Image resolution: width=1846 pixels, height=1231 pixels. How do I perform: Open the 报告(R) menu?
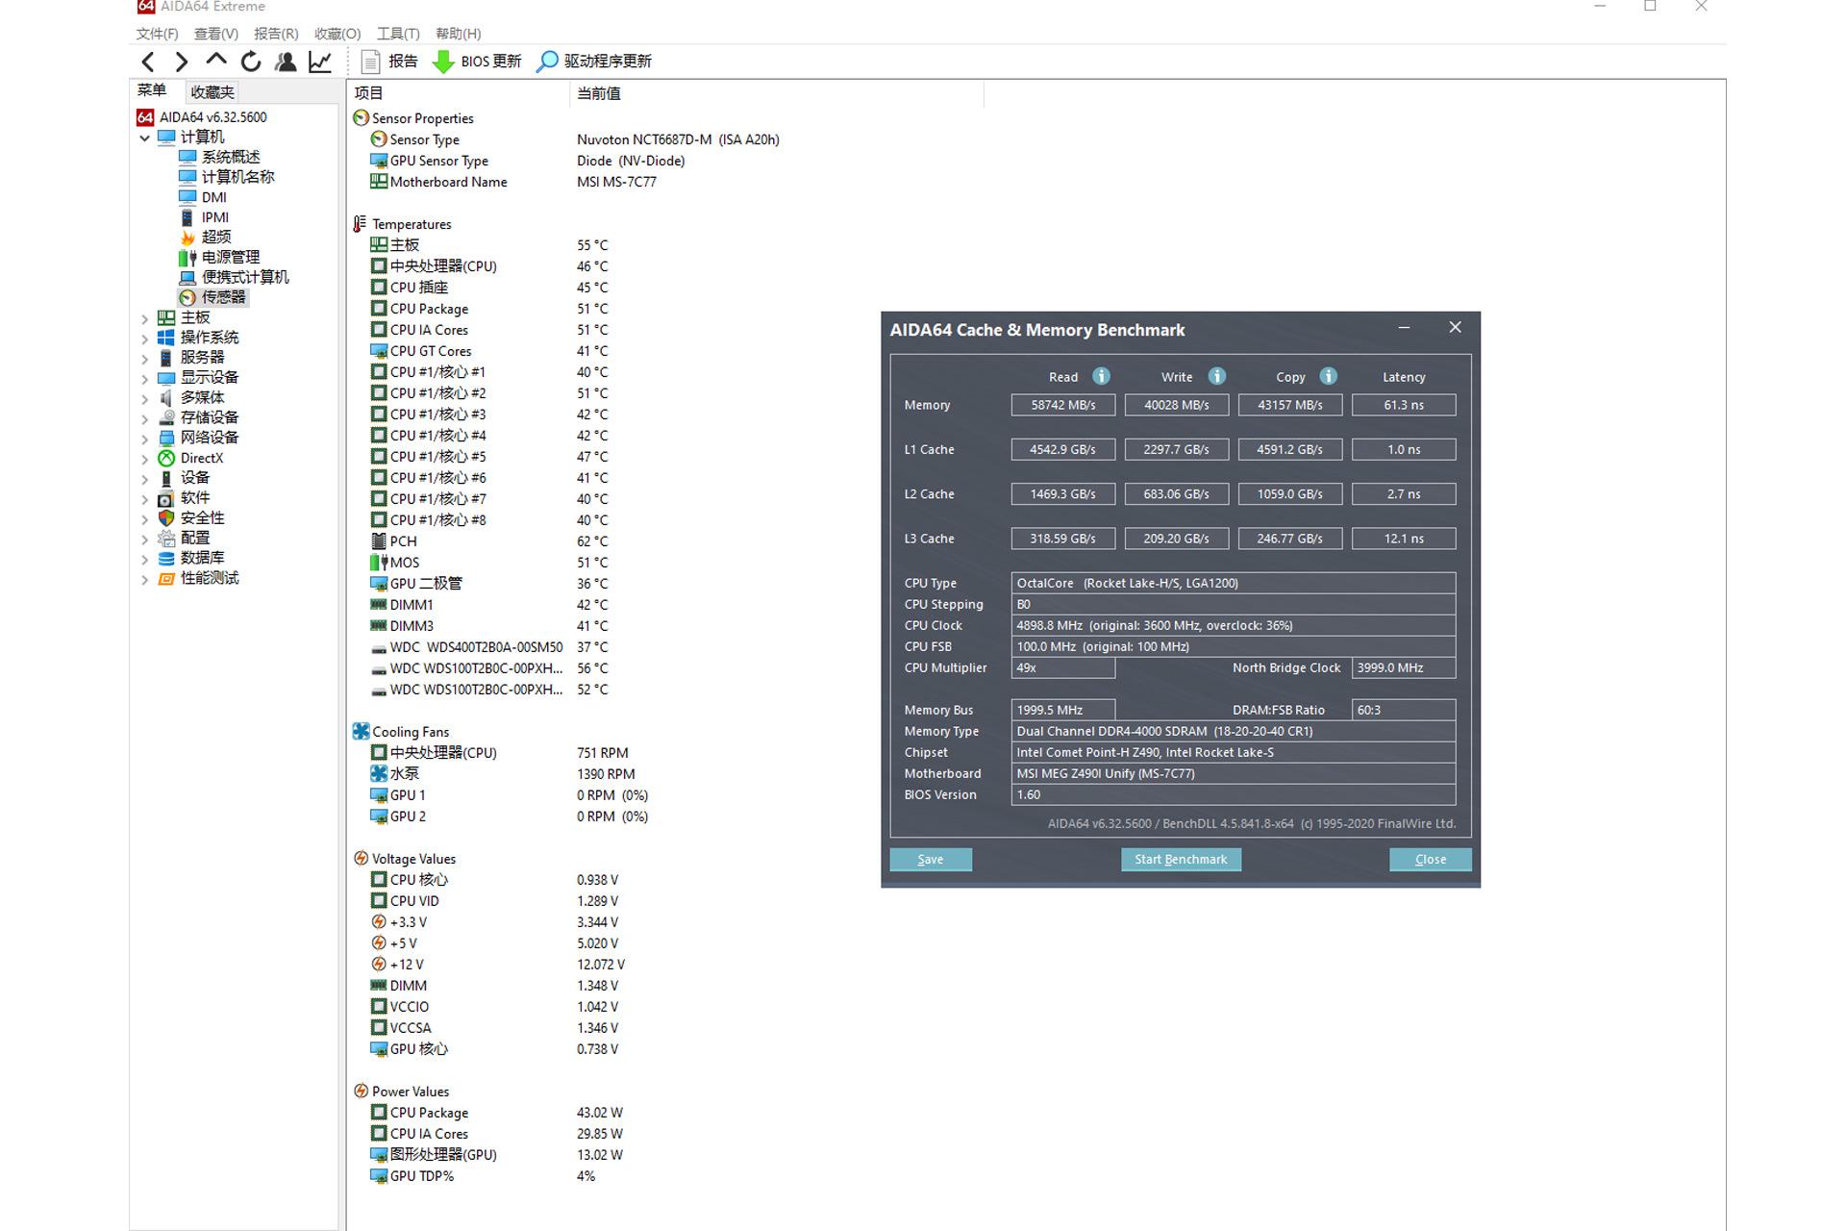[276, 34]
